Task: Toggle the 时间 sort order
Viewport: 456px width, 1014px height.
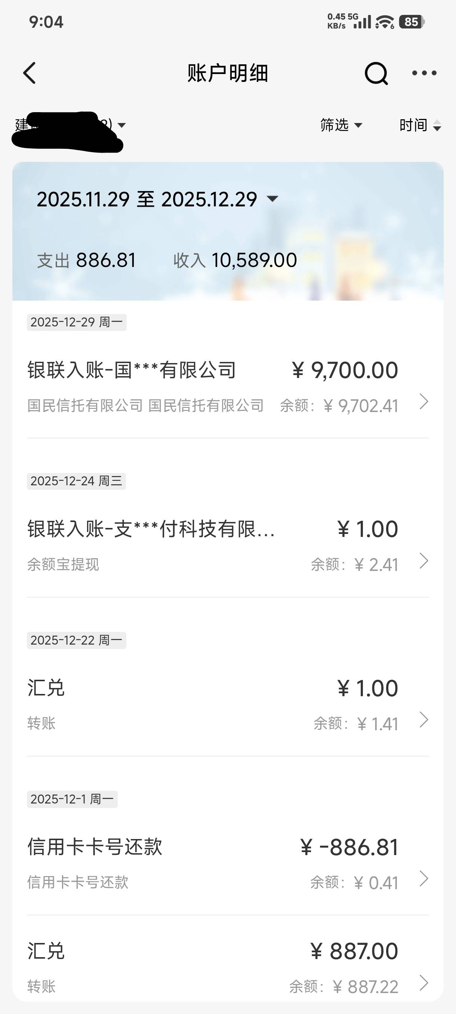Action: (x=420, y=125)
